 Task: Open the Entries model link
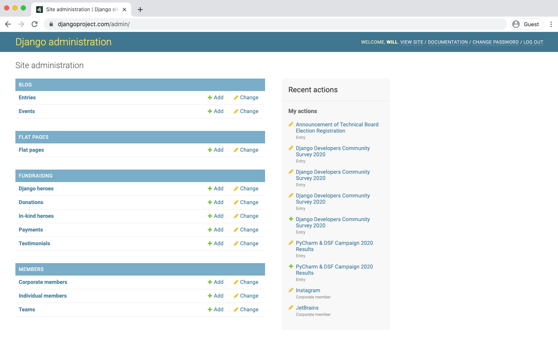[x=27, y=98]
